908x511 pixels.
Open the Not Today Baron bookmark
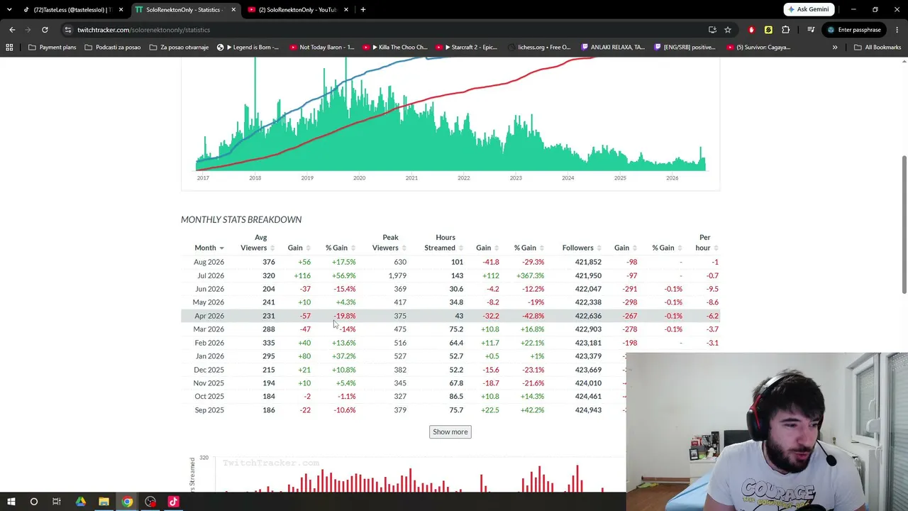tap(321, 48)
